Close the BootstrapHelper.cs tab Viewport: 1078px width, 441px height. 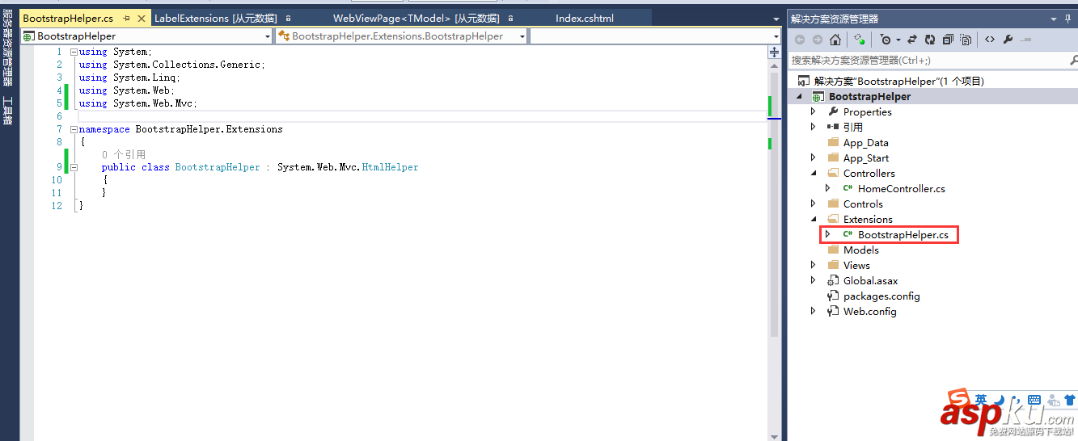141,18
